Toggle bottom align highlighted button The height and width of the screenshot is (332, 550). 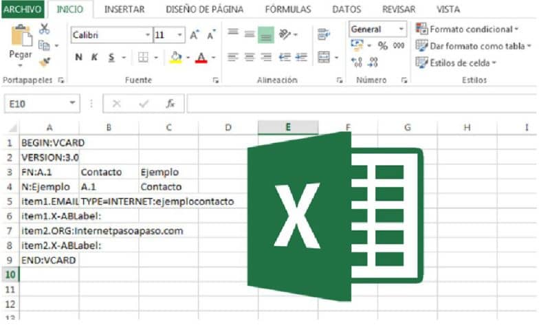(266, 35)
